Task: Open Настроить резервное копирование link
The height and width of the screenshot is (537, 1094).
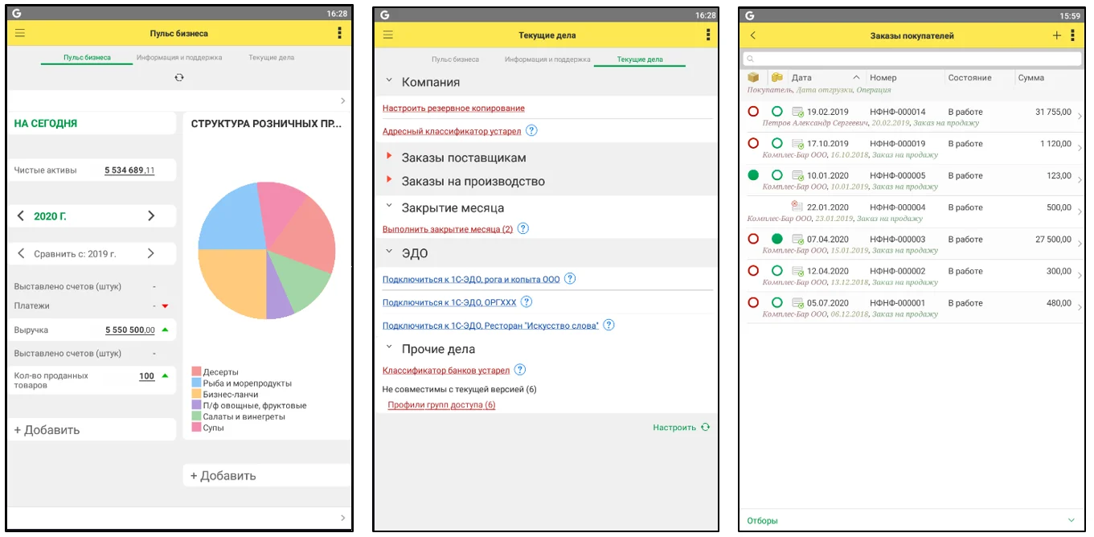Action: [453, 108]
